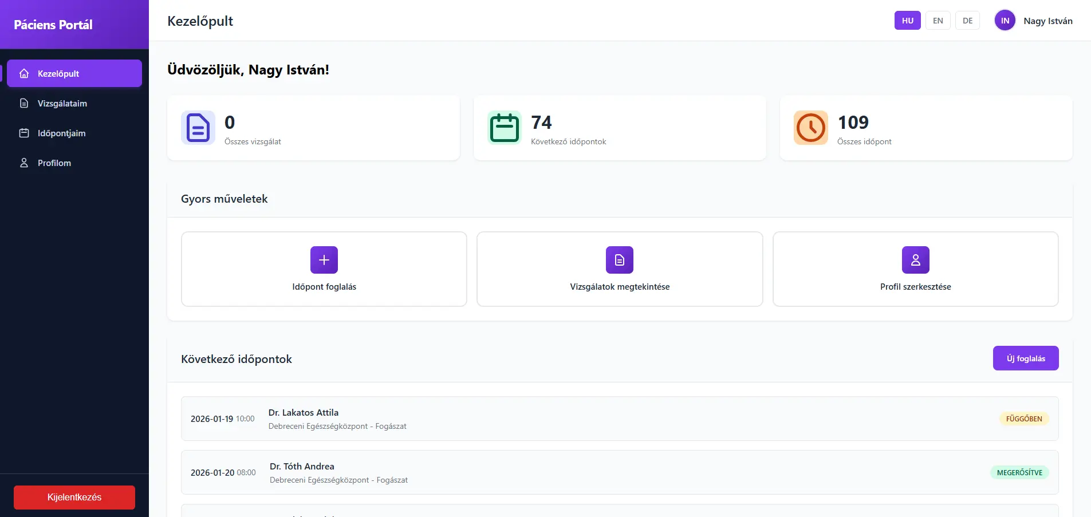Click the red Kijelentkezés button
1091x517 pixels.
click(74, 497)
